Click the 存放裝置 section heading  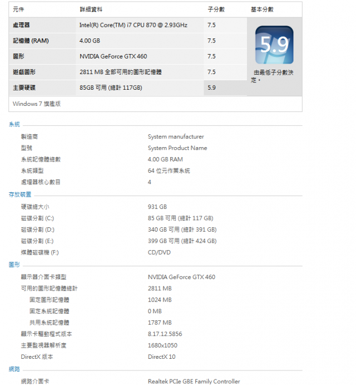[20, 194]
